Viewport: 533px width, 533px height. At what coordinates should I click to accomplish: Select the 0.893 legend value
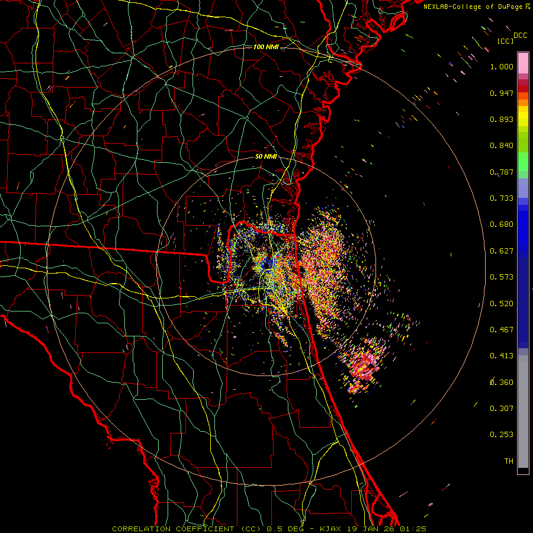(502, 119)
